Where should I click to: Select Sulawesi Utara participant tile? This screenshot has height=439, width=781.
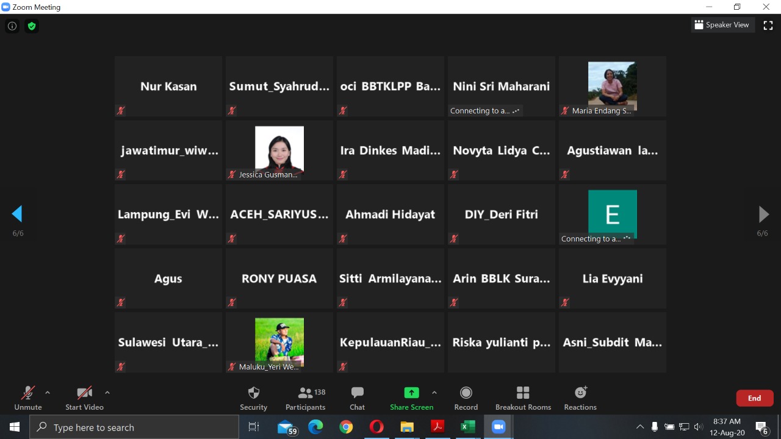click(x=168, y=343)
